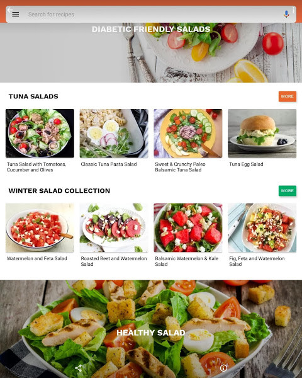Open Balsamic Watermelon & Kale Salad
Viewport: 302px width, 378px height.
pyautogui.click(x=188, y=228)
